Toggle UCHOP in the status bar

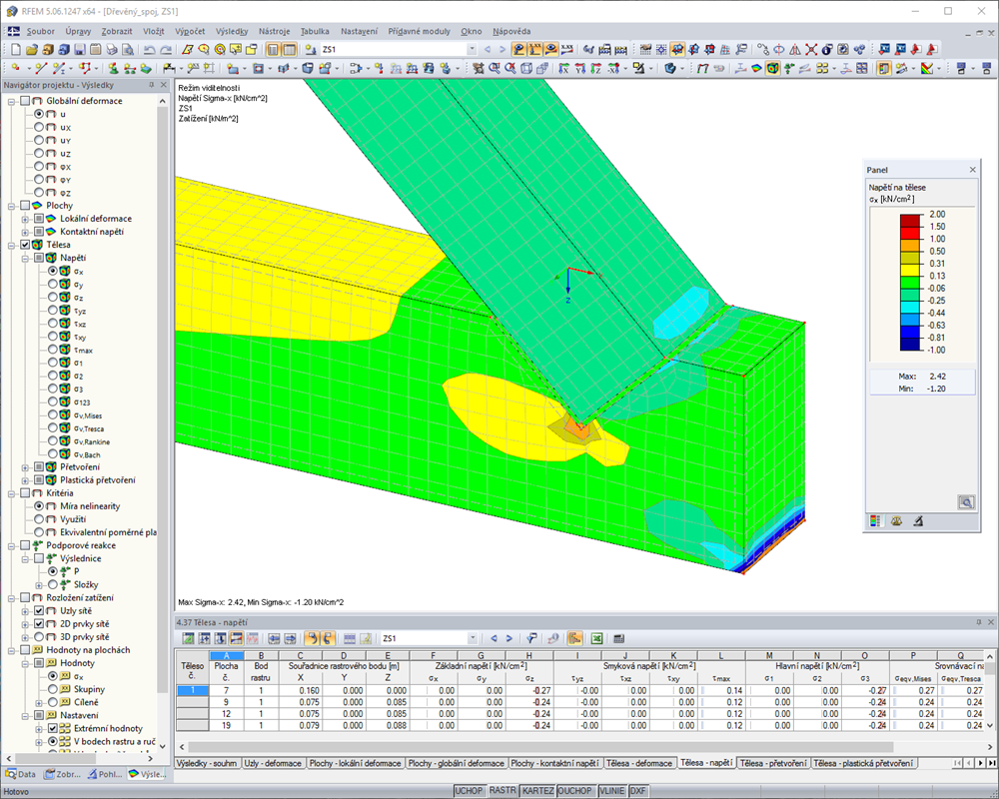(469, 791)
